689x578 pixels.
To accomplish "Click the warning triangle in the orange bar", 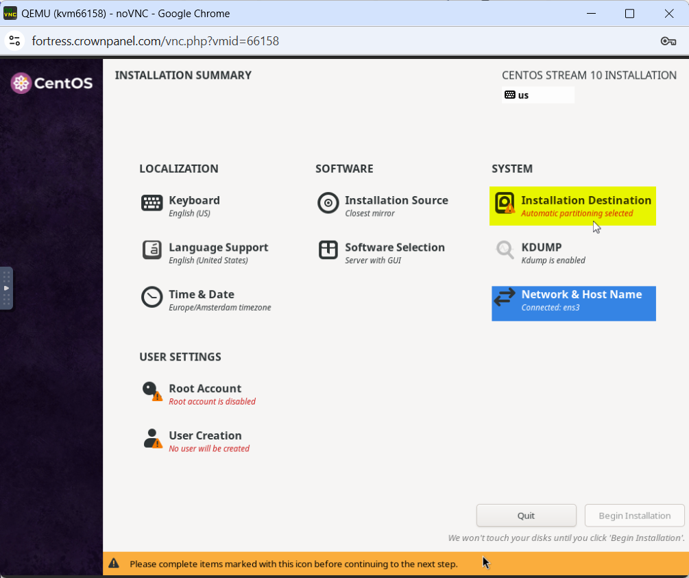I will point(114,564).
